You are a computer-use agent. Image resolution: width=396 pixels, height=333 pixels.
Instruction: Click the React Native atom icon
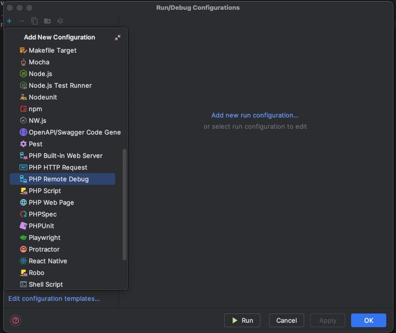point(23,261)
